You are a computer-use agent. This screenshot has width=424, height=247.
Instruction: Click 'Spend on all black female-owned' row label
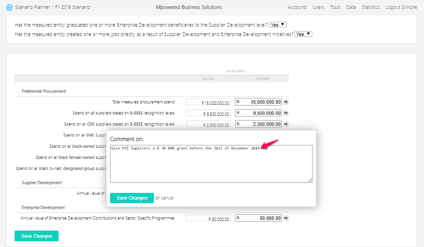(71, 158)
